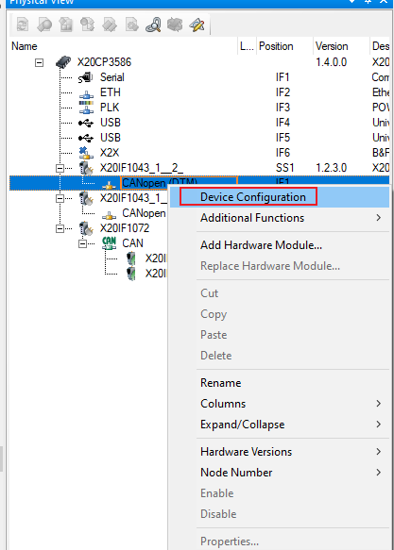Click the USB icon in the IF4 row
This screenshot has height=550, width=394.
click(x=86, y=123)
